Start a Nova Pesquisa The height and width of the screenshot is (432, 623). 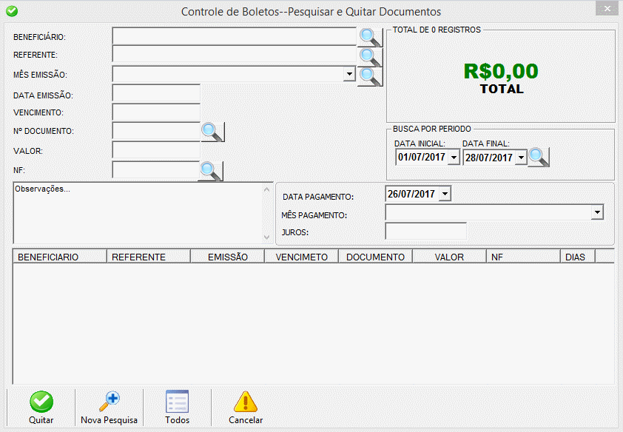tap(110, 408)
